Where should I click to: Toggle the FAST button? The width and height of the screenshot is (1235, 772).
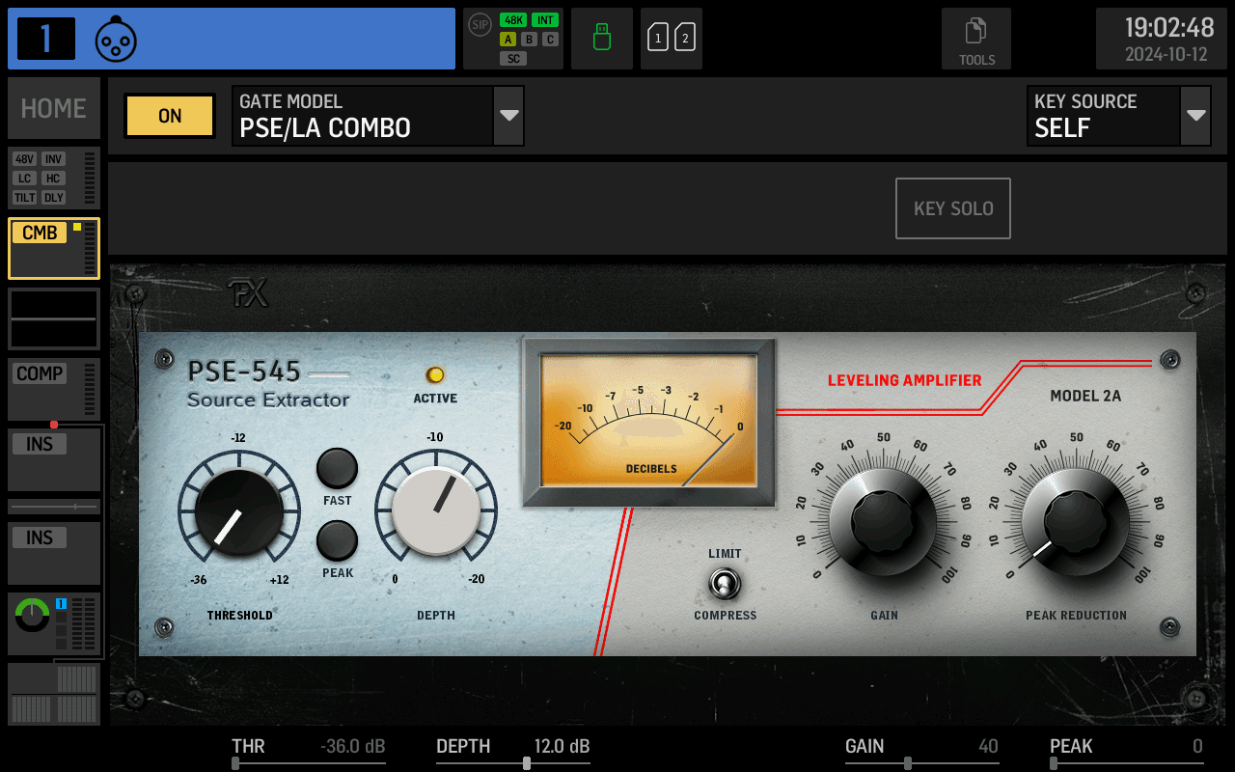(x=338, y=468)
